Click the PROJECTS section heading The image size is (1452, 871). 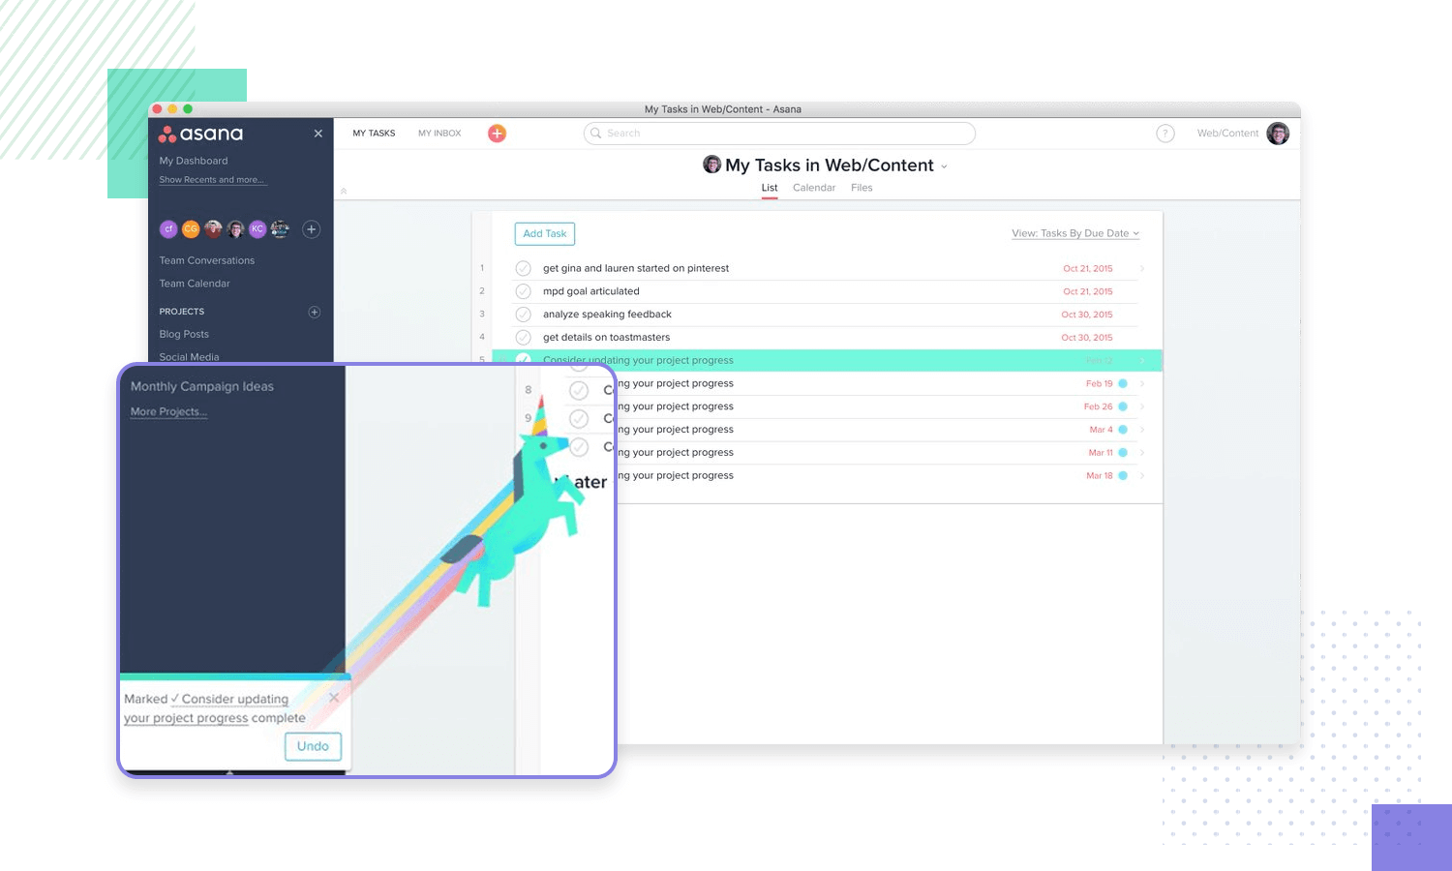point(182,312)
